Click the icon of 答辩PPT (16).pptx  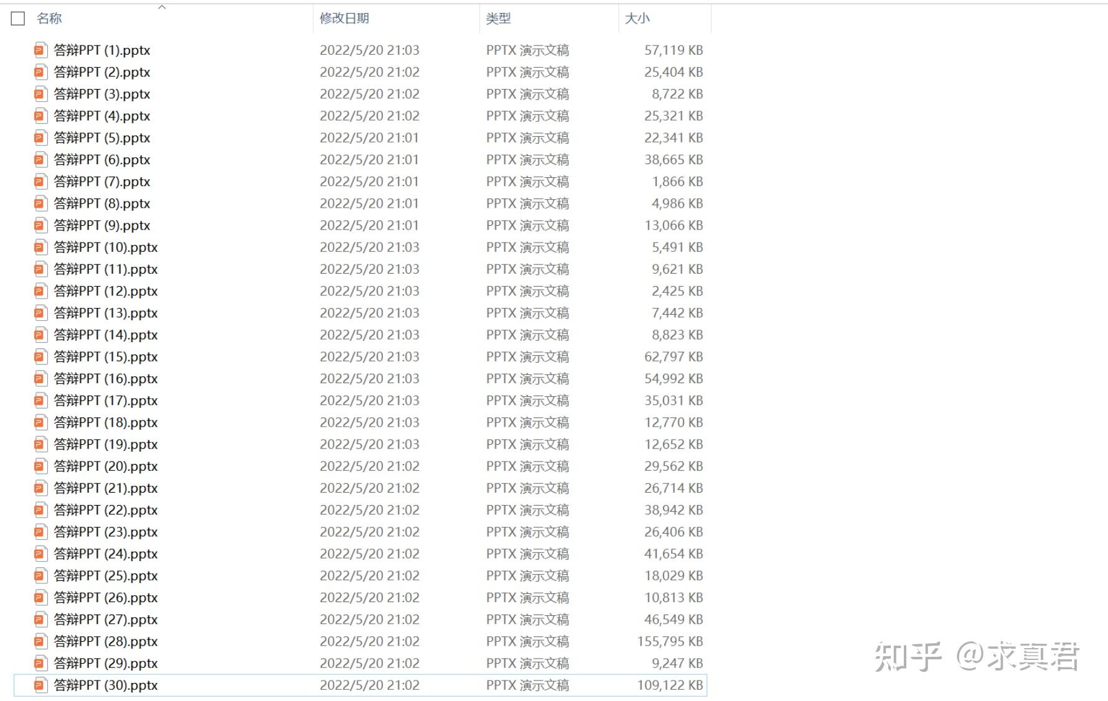coord(40,378)
